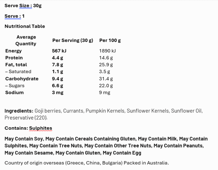Click the underlined word 'Sulphites' after Contains

pyautogui.click(x=41, y=128)
